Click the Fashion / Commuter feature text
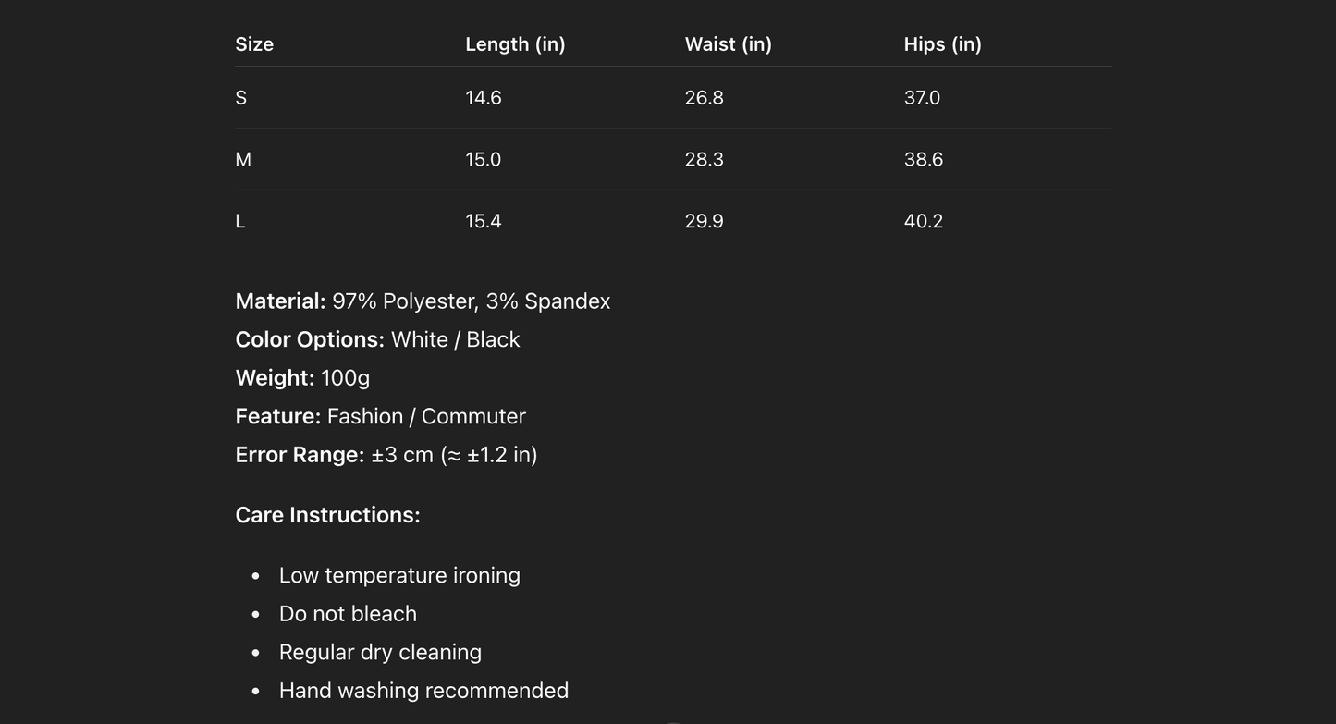 click(x=426, y=416)
